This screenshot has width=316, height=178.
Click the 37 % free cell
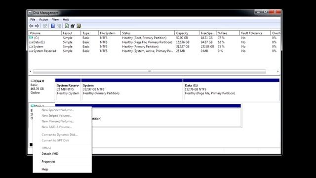(221, 38)
